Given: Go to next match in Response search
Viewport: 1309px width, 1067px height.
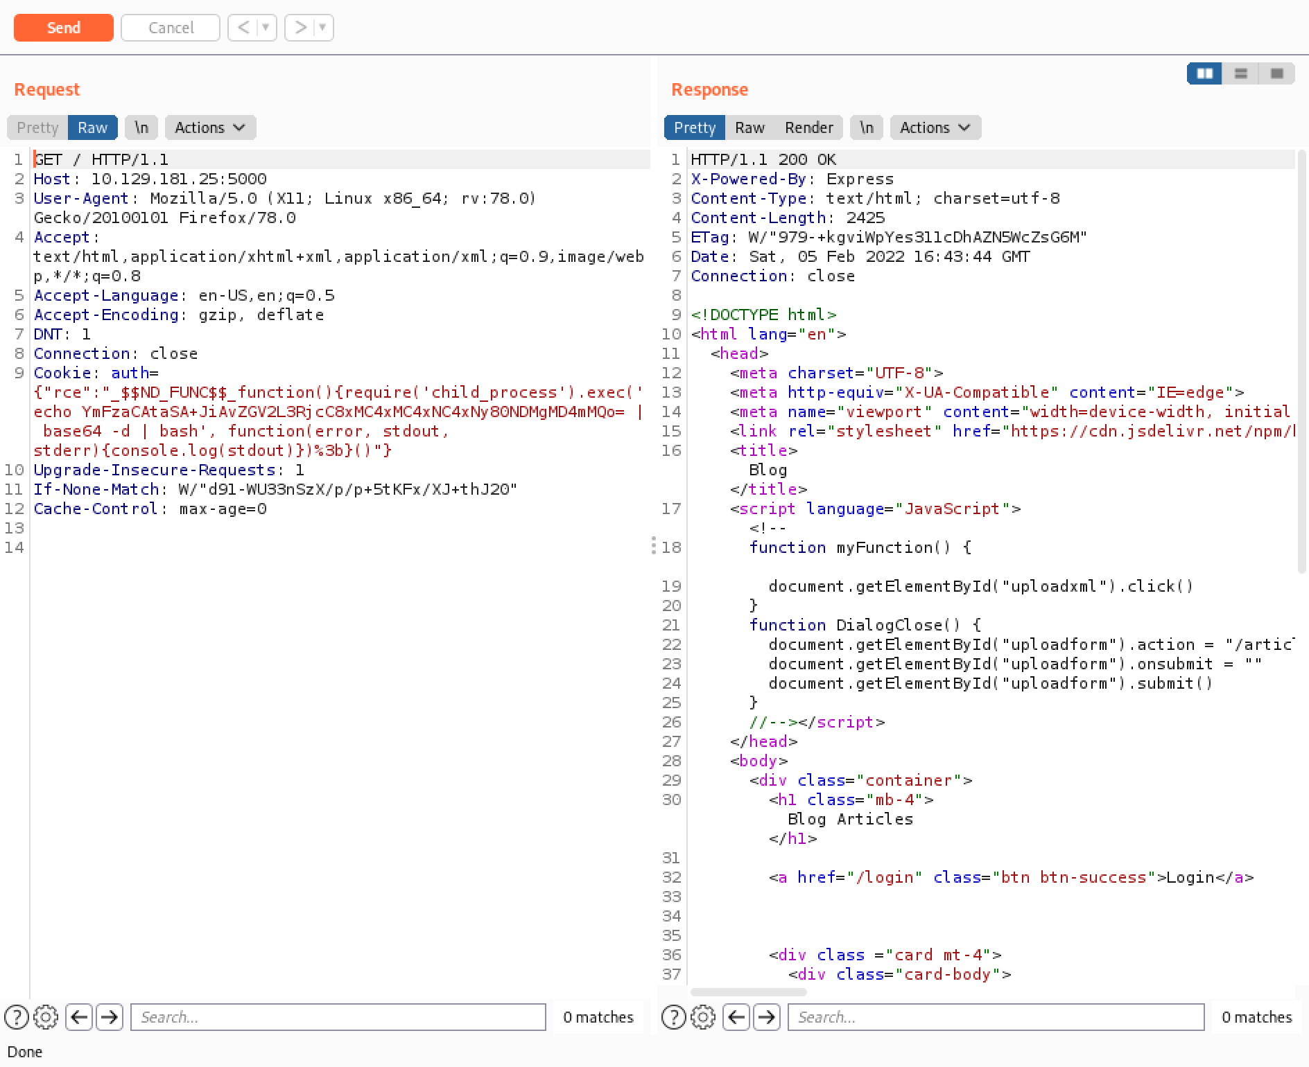Looking at the screenshot, I should tap(766, 1017).
